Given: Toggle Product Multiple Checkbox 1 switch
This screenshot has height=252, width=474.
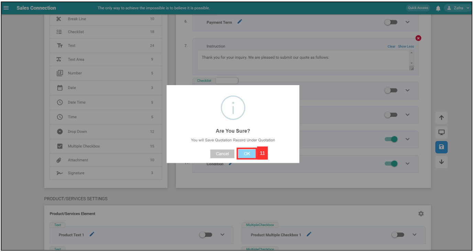Looking at the screenshot, I should click(398, 235).
